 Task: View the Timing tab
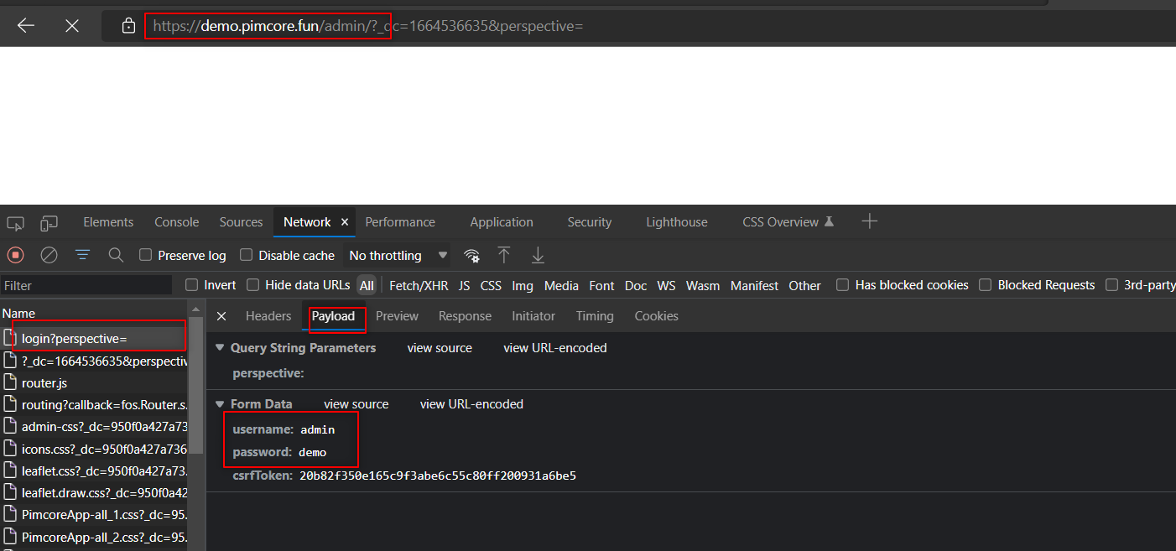[595, 316]
